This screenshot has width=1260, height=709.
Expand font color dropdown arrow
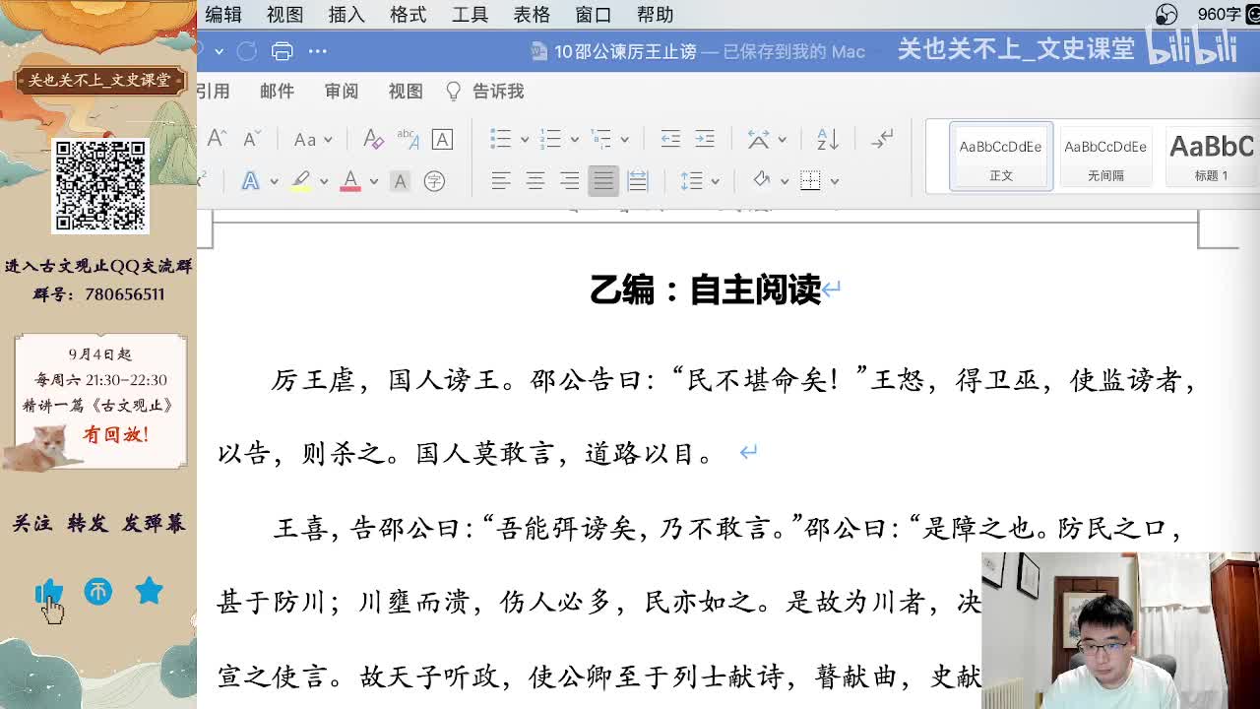pyautogui.click(x=374, y=182)
